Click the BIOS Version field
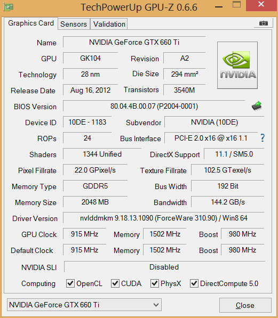The height and width of the screenshot is (318, 278). [x=154, y=106]
